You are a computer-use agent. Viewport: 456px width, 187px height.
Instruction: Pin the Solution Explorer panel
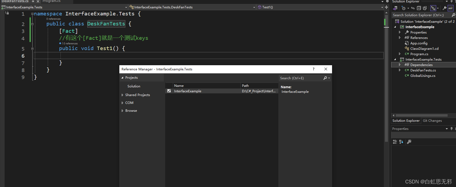pos(452,1)
